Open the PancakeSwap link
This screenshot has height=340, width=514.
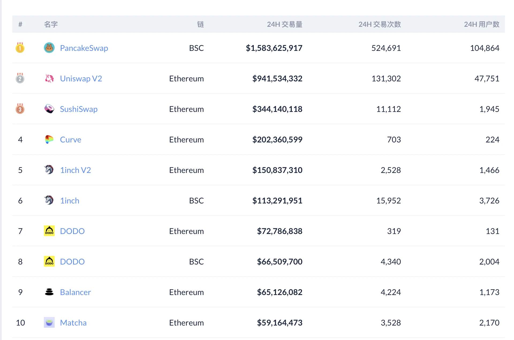tap(84, 48)
